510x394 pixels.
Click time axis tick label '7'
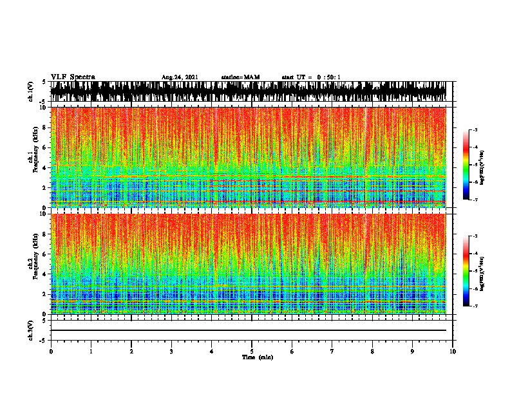(332, 352)
